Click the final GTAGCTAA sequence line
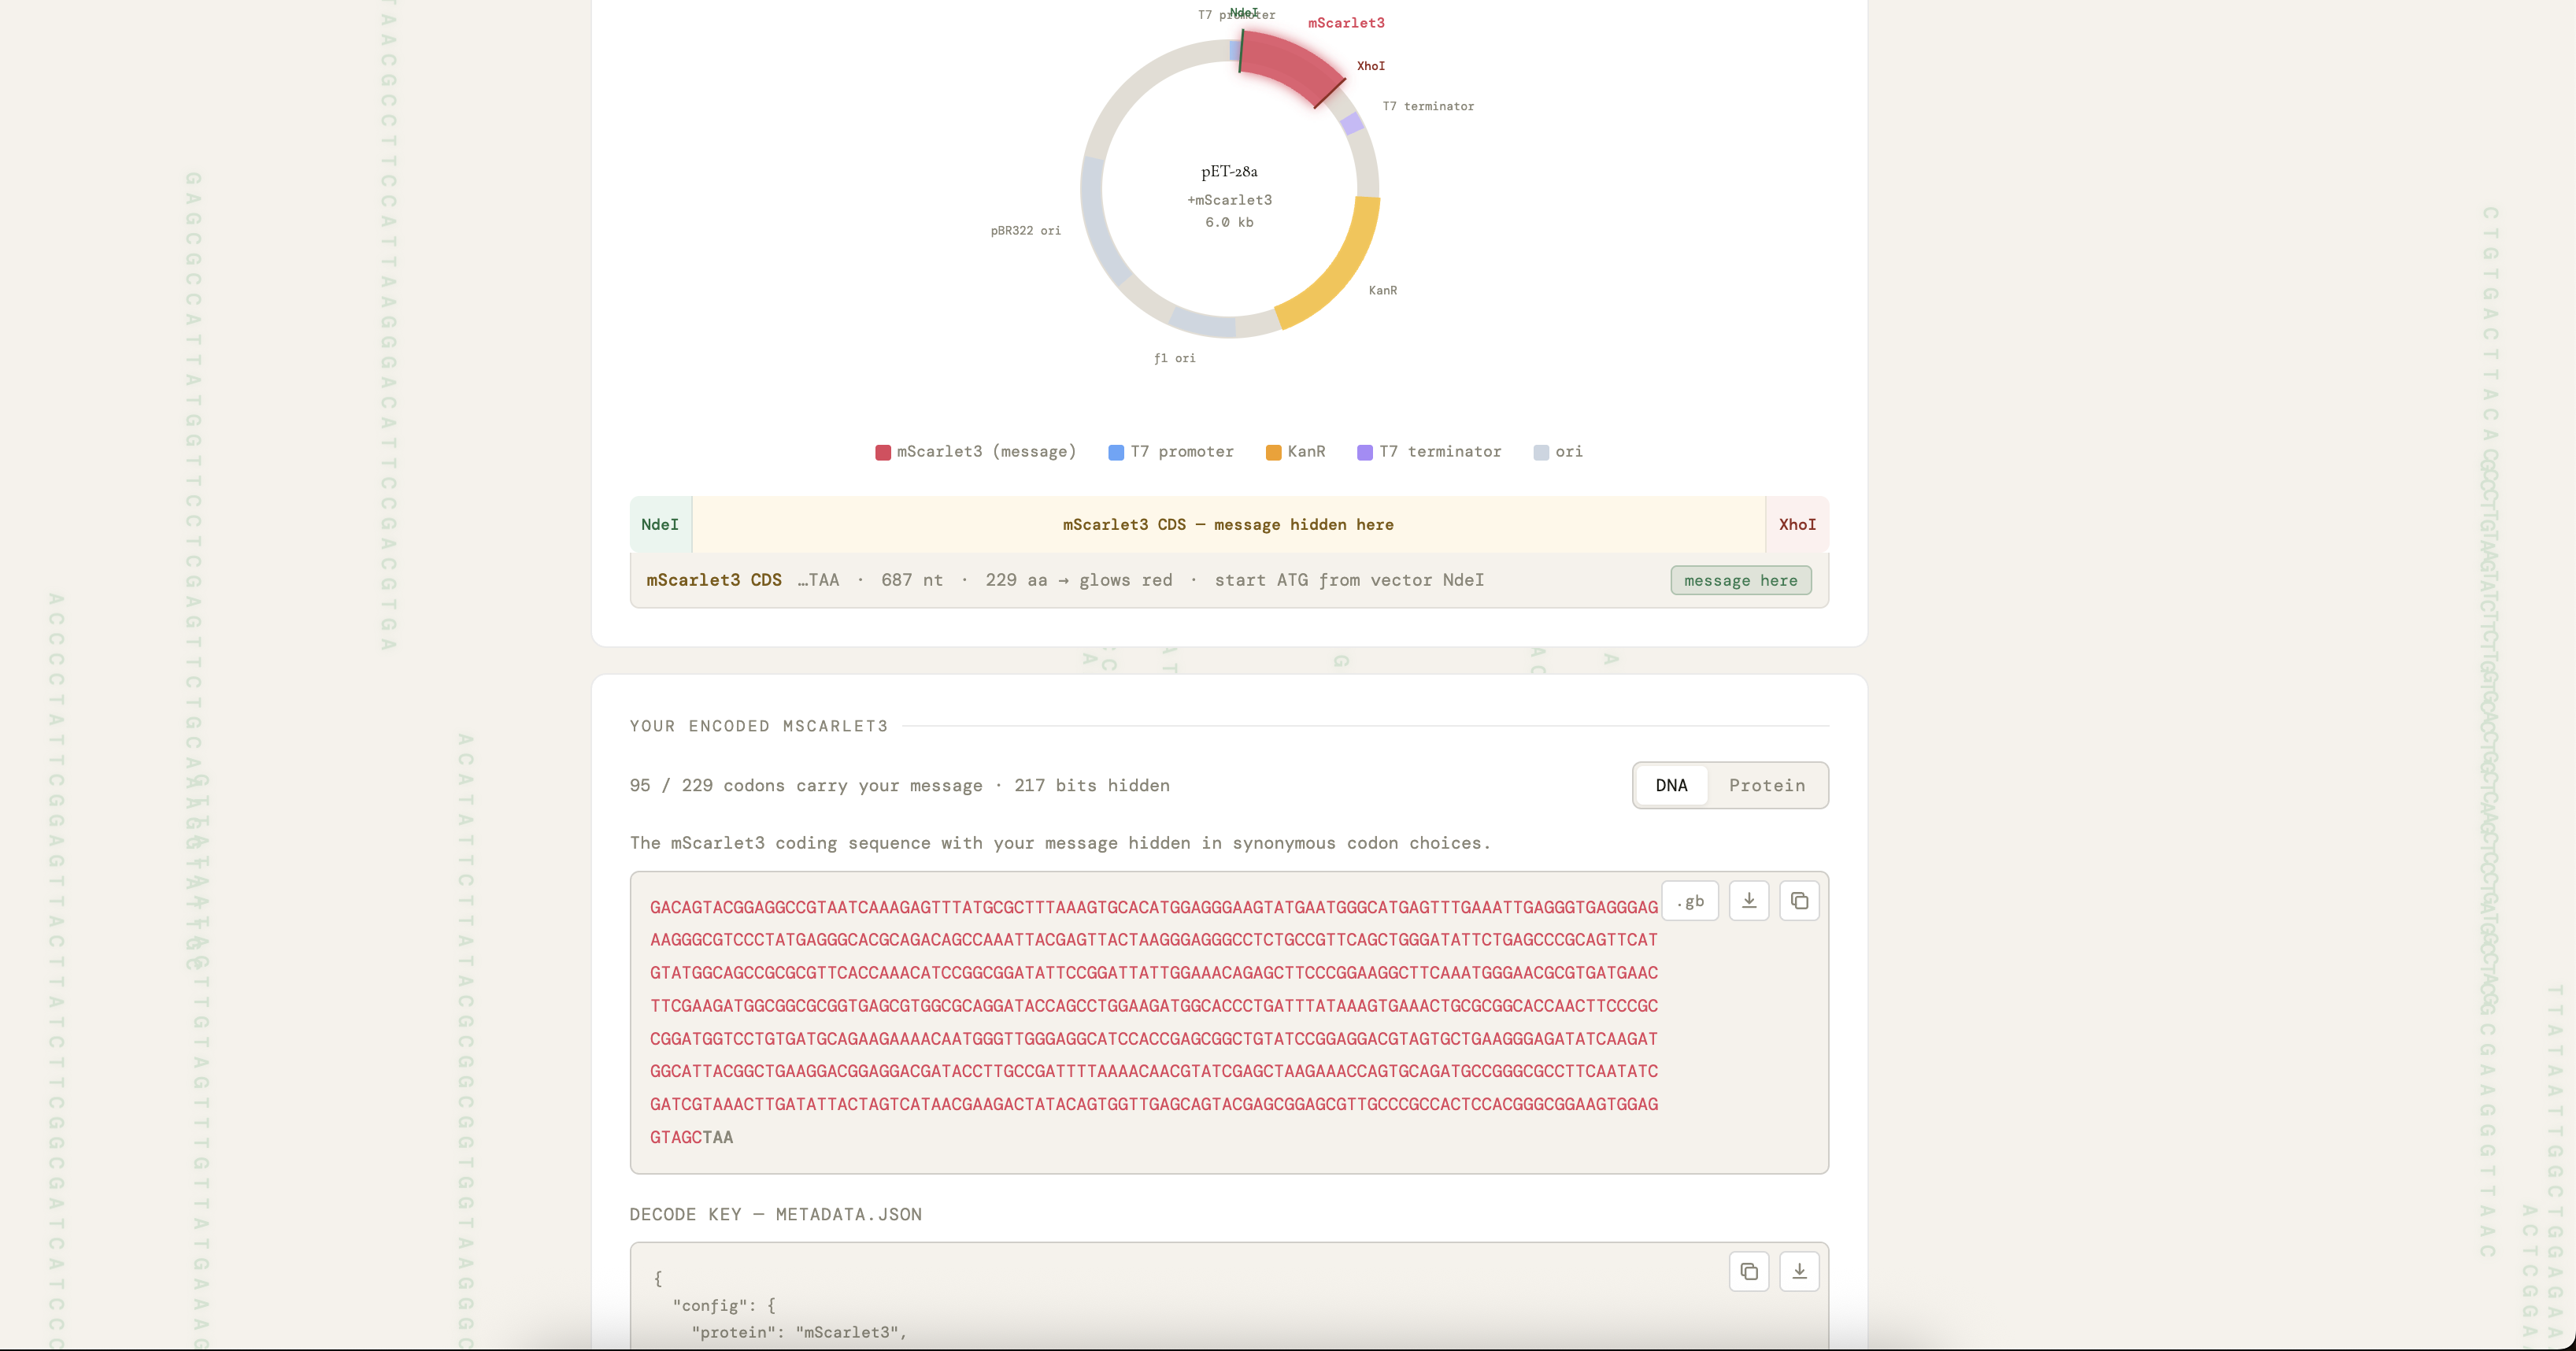 (691, 1137)
